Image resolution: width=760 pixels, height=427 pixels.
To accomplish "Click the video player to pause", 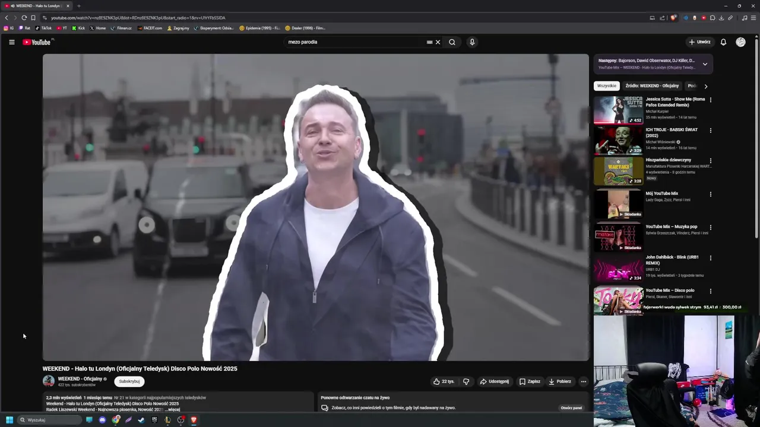I will point(315,207).
